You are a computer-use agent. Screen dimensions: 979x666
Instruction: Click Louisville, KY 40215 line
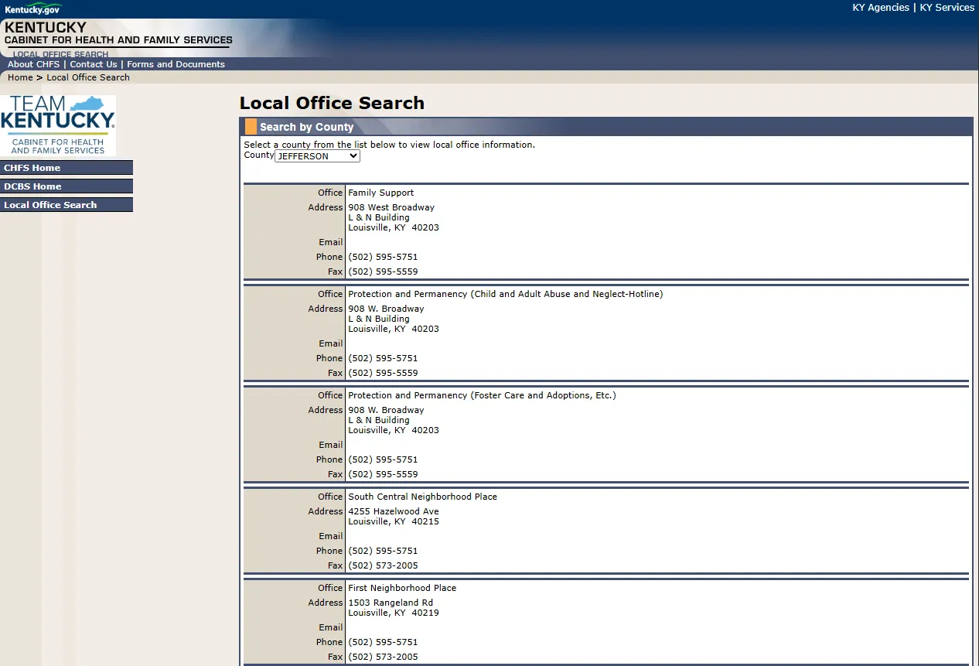tap(394, 521)
